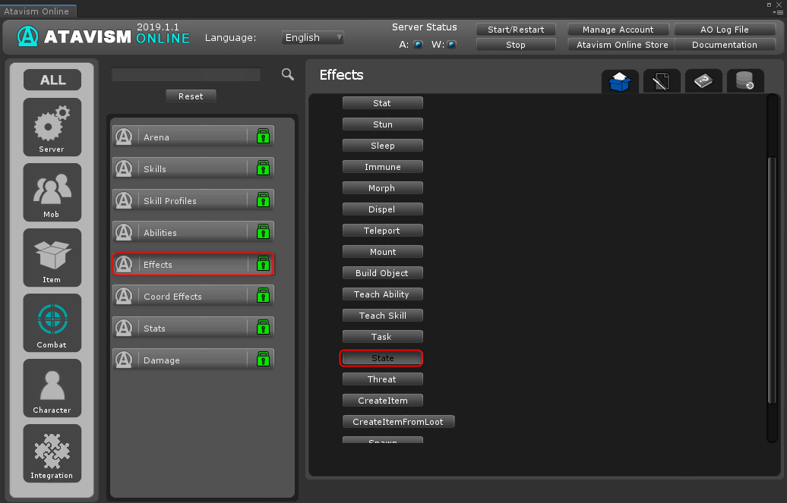Choose the Teleport effect type

382,231
